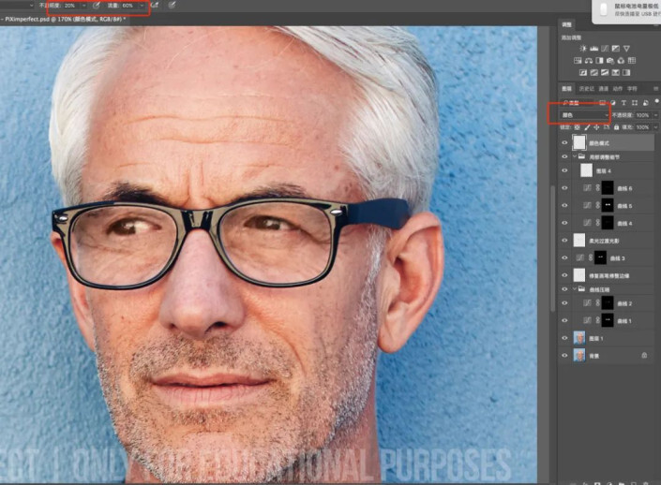Add a Levels adjustment layer
The width and height of the screenshot is (661, 485).
[595, 48]
